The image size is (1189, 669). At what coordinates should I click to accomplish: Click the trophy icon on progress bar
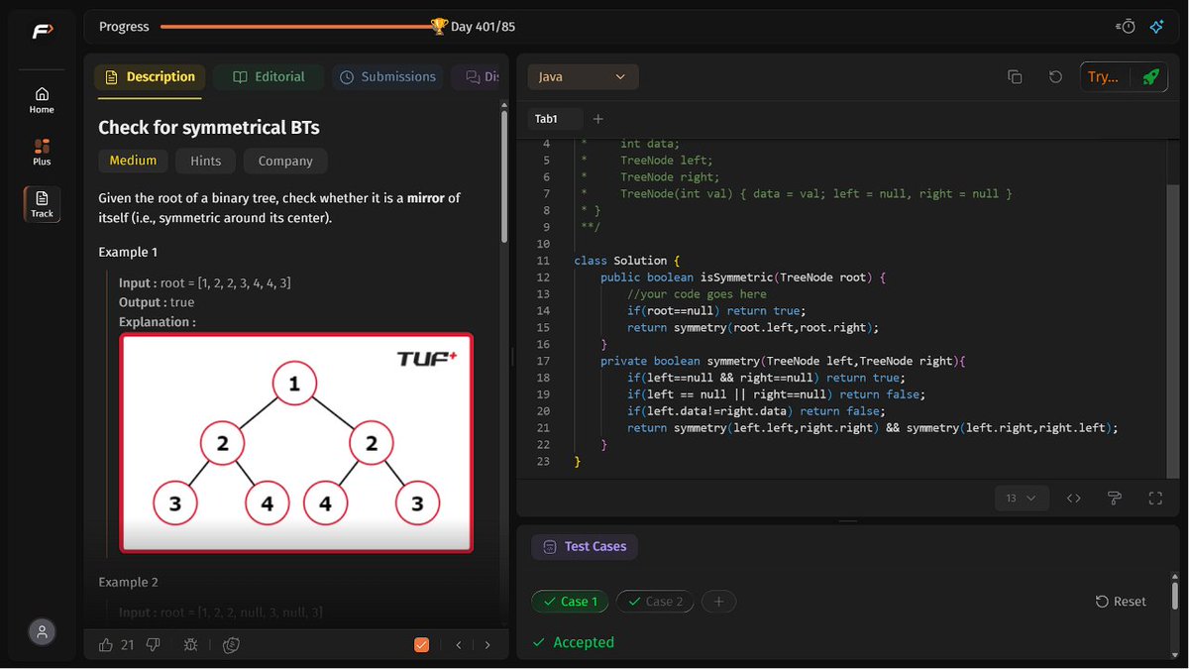tap(439, 26)
